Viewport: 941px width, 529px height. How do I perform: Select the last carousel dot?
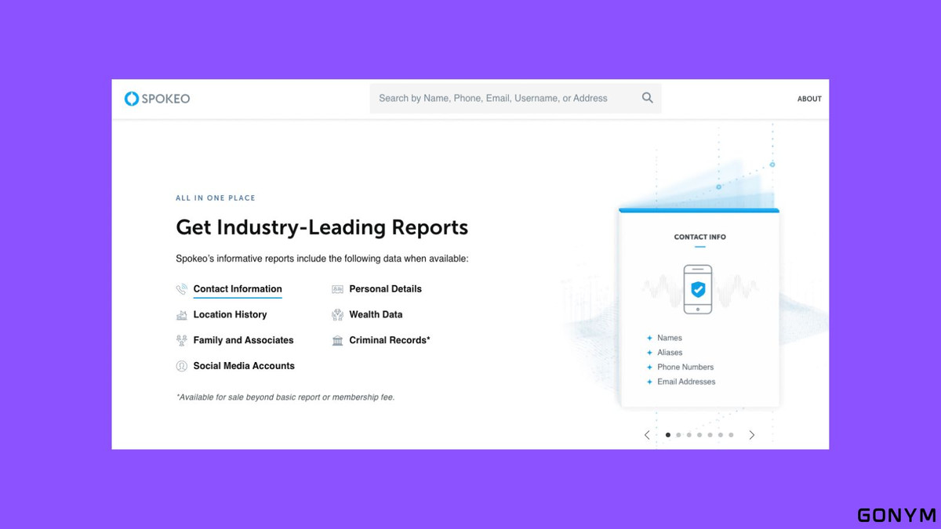731,435
